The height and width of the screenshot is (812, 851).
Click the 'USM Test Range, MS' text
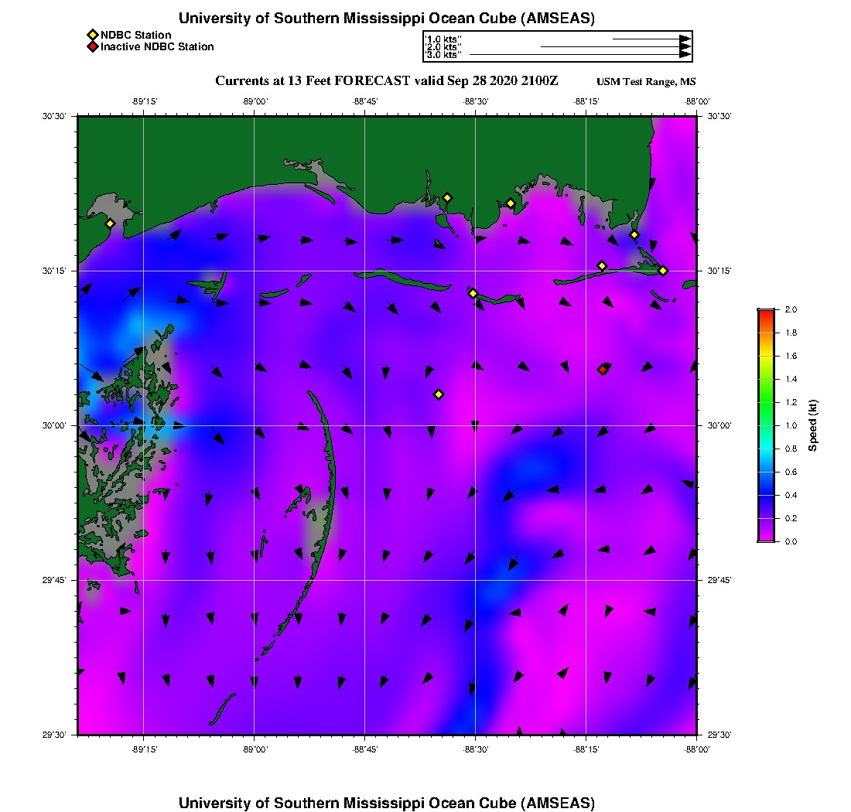click(x=646, y=82)
